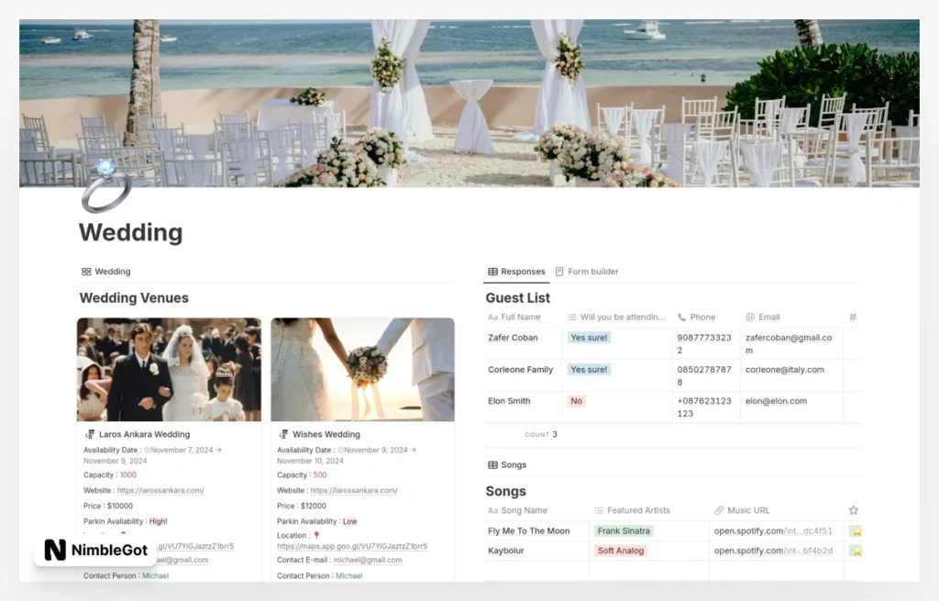
Task: Click the Form builder tab icon
Action: [x=559, y=272]
